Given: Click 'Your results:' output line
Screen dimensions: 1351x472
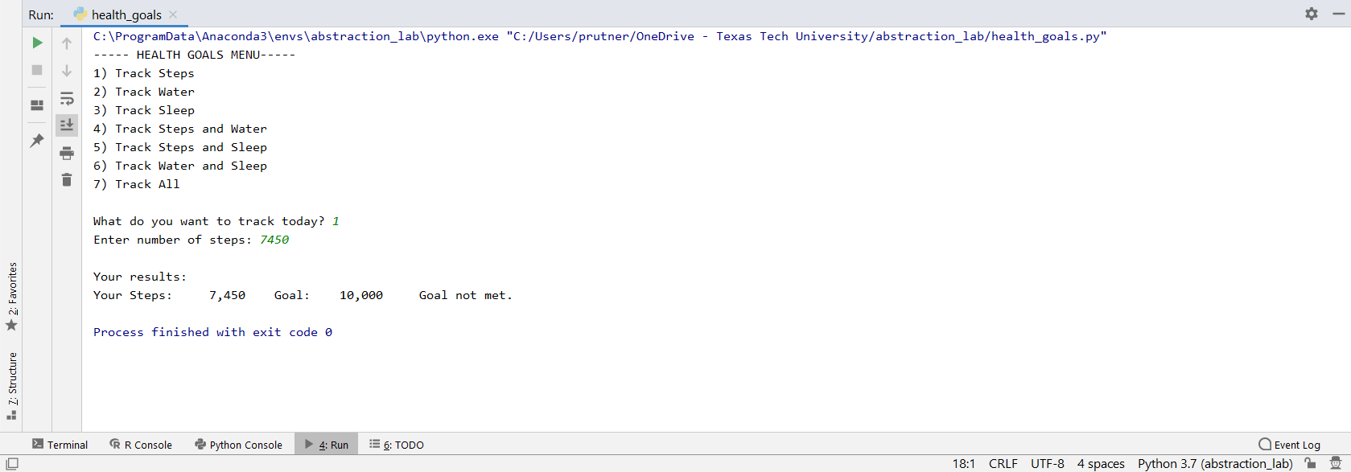Looking at the screenshot, I should point(140,277).
